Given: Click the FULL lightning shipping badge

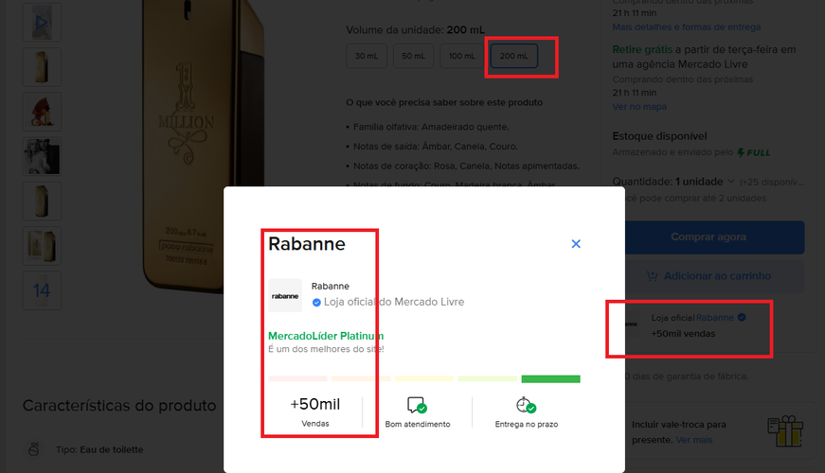Looking at the screenshot, I should pyautogui.click(x=754, y=152).
